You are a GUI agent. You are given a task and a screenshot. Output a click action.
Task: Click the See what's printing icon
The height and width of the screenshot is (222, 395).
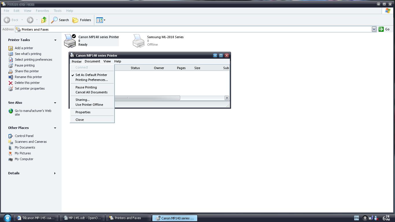(11, 54)
